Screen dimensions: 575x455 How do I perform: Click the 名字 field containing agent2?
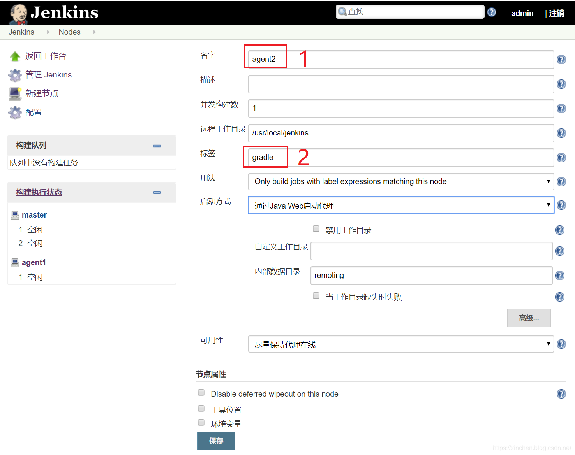(x=401, y=60)
